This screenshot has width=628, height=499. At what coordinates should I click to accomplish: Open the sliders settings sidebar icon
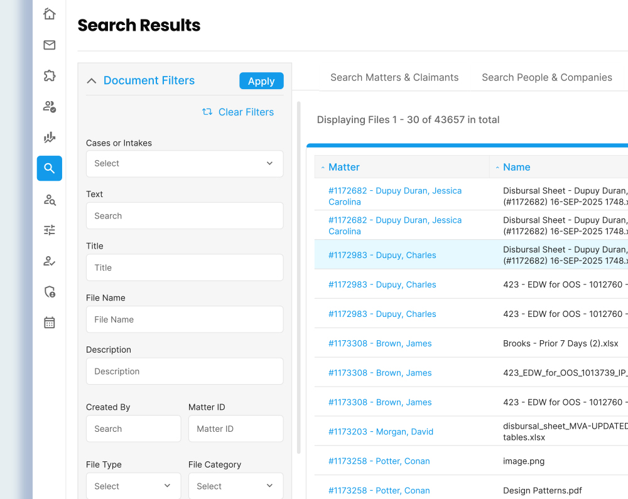[x=49, y=230]
